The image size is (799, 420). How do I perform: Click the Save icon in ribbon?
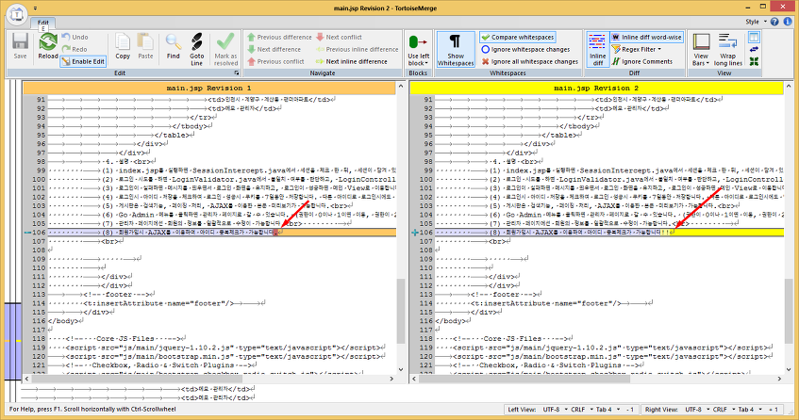[x=20, y=42]
